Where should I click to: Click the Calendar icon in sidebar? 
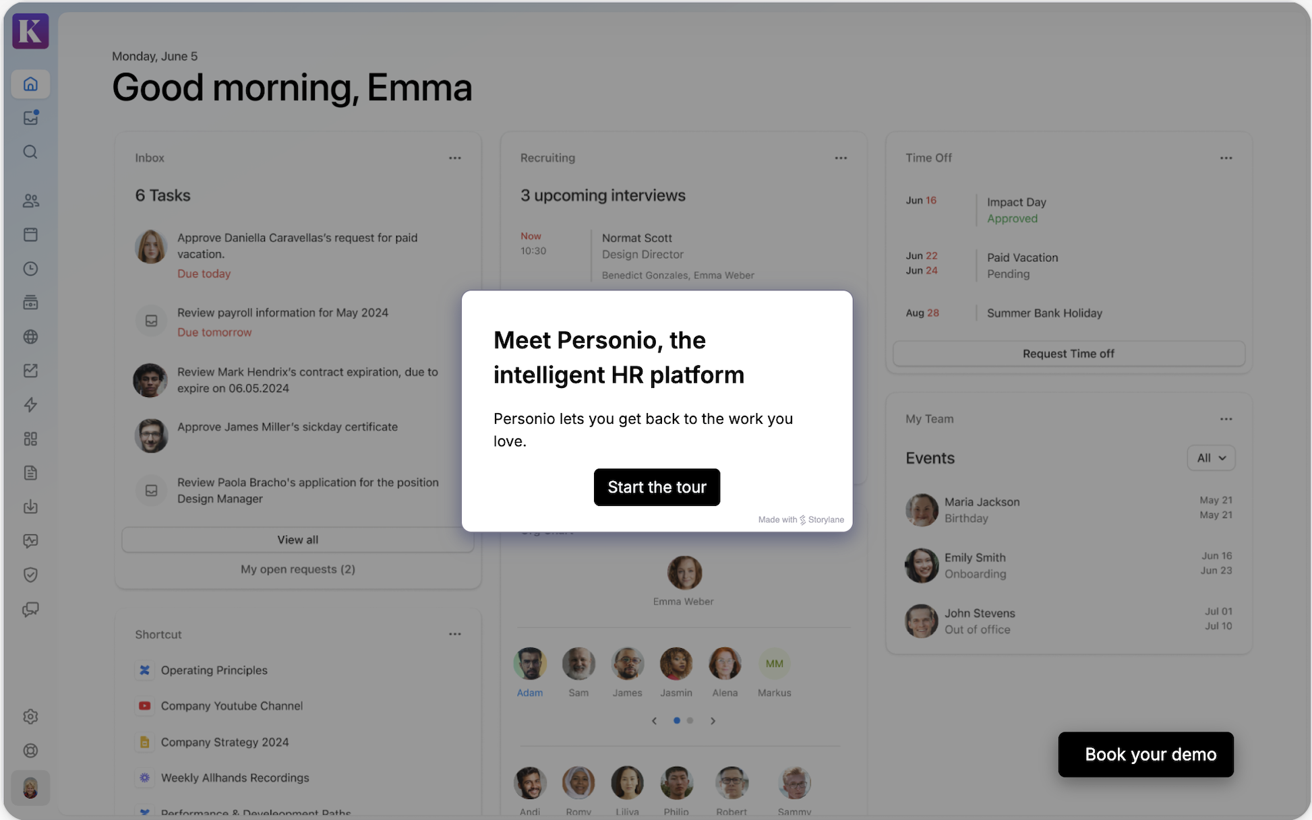30,234
